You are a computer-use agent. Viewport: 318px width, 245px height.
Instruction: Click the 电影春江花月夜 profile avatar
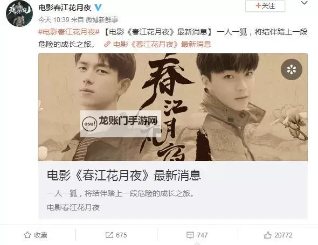tap(19, 13)
